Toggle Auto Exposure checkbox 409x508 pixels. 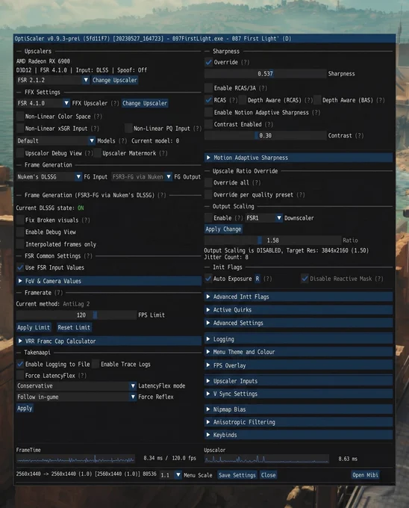[x=208, y=279]
